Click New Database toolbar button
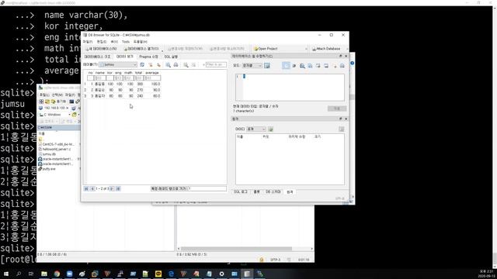Viewport: 497px width, 279px height. pos(102,49)
